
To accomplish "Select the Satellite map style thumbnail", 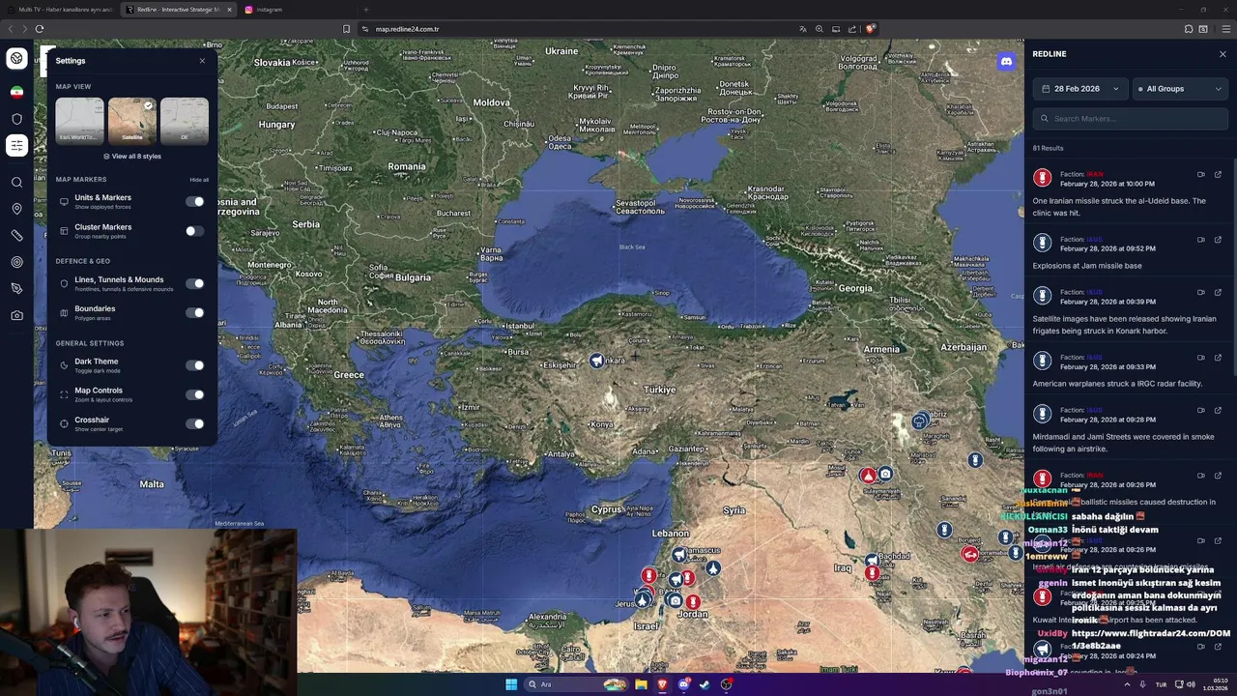I will point(132,121).
